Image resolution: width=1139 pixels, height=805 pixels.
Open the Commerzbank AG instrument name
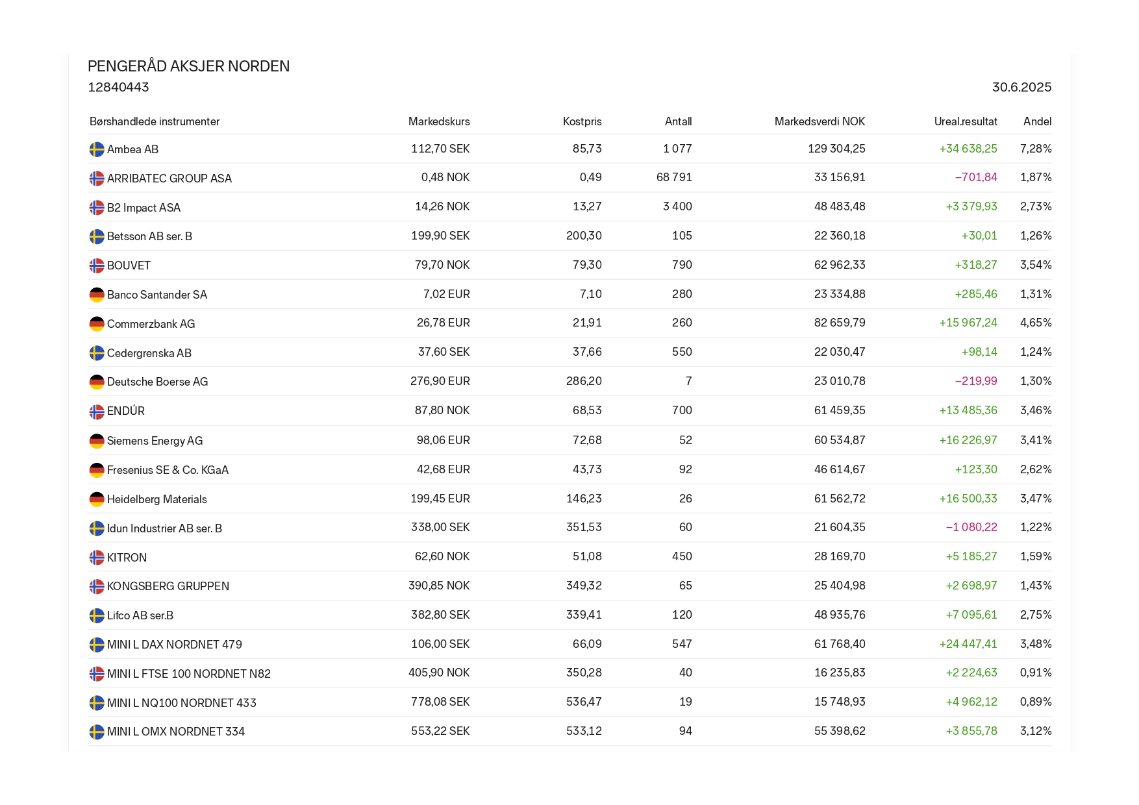[151, 324]
